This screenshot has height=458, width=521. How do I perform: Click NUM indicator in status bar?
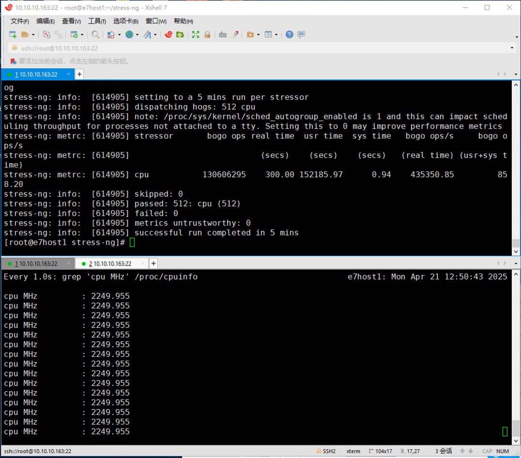(x=503, y=451)
